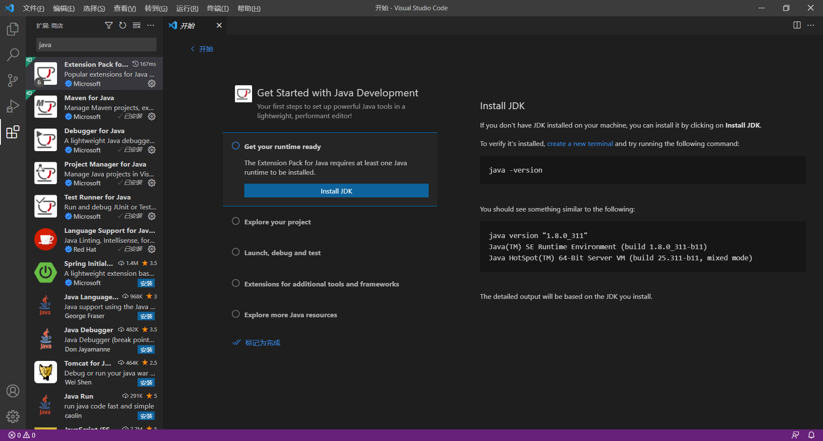
Task: Open the 终端(T) menu
Action: 218,8
